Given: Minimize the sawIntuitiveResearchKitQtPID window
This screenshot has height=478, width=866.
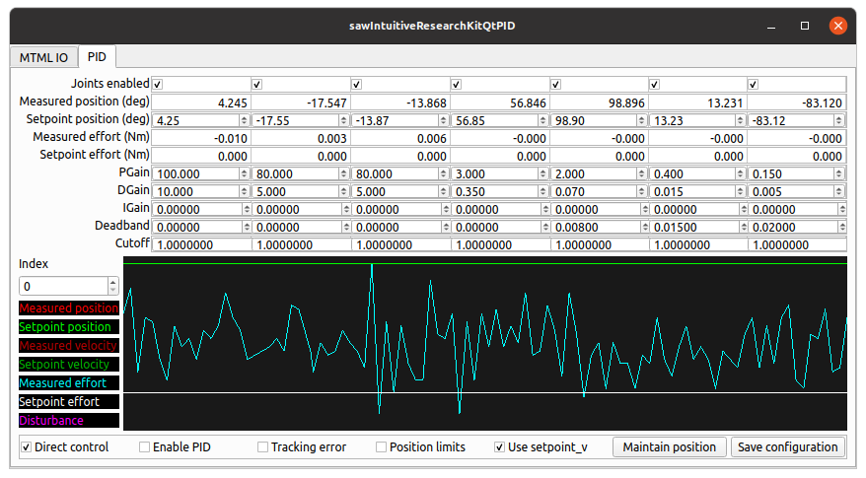Looking at the screenshot, I should [771, 26].
